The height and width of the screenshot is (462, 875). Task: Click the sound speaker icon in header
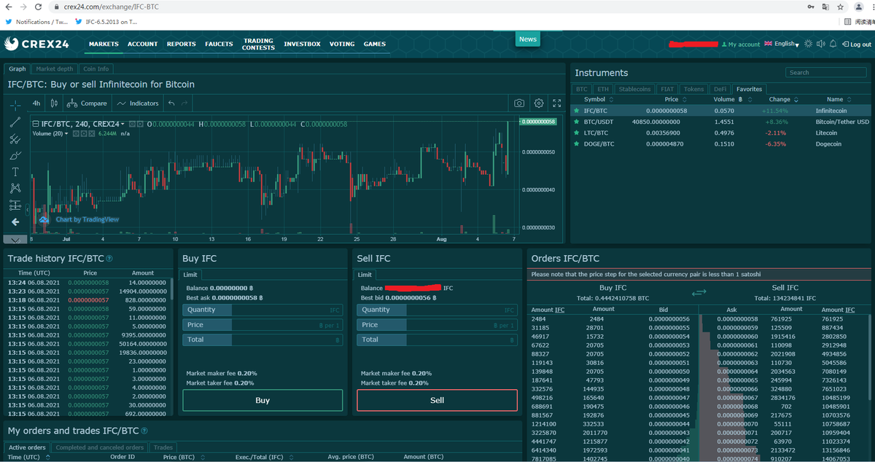coord(820,44)
